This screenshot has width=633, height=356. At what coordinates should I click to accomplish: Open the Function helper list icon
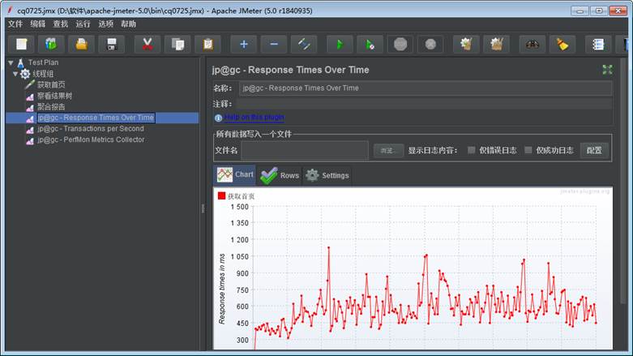point(598,44)
